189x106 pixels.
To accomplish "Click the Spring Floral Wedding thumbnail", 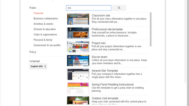I will [78, 88].
